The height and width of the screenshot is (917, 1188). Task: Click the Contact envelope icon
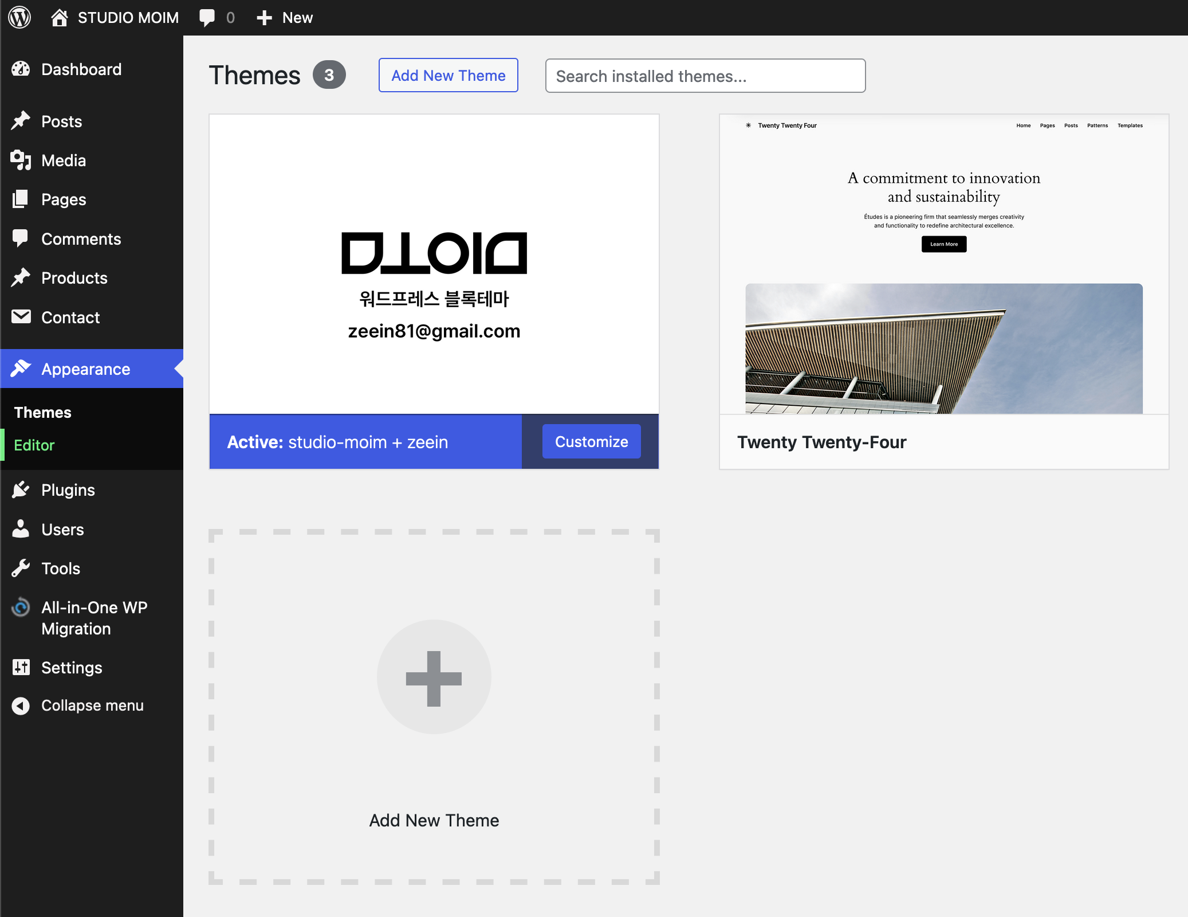coord(21,317)
